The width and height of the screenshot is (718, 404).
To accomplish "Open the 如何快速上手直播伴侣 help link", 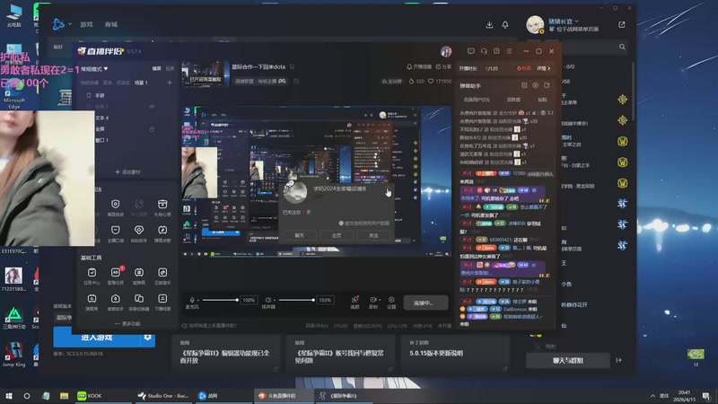I will pyautogui.click(x=209, y=326).
